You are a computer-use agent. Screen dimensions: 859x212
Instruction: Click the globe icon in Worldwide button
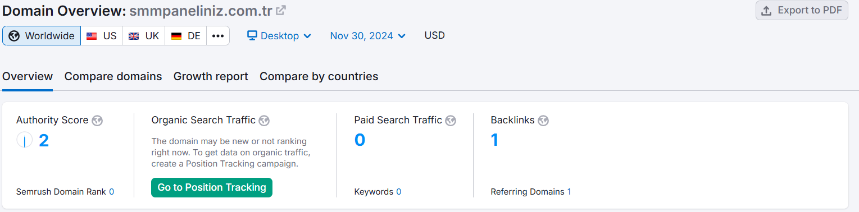(14, 36)
